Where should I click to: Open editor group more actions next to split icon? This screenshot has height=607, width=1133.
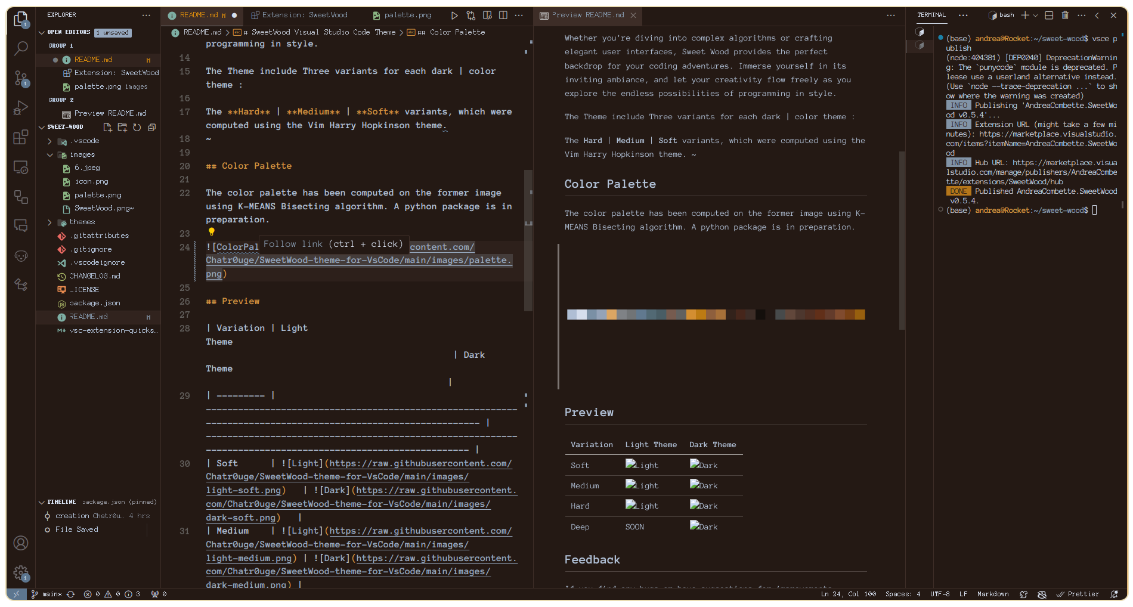point(519,15)
